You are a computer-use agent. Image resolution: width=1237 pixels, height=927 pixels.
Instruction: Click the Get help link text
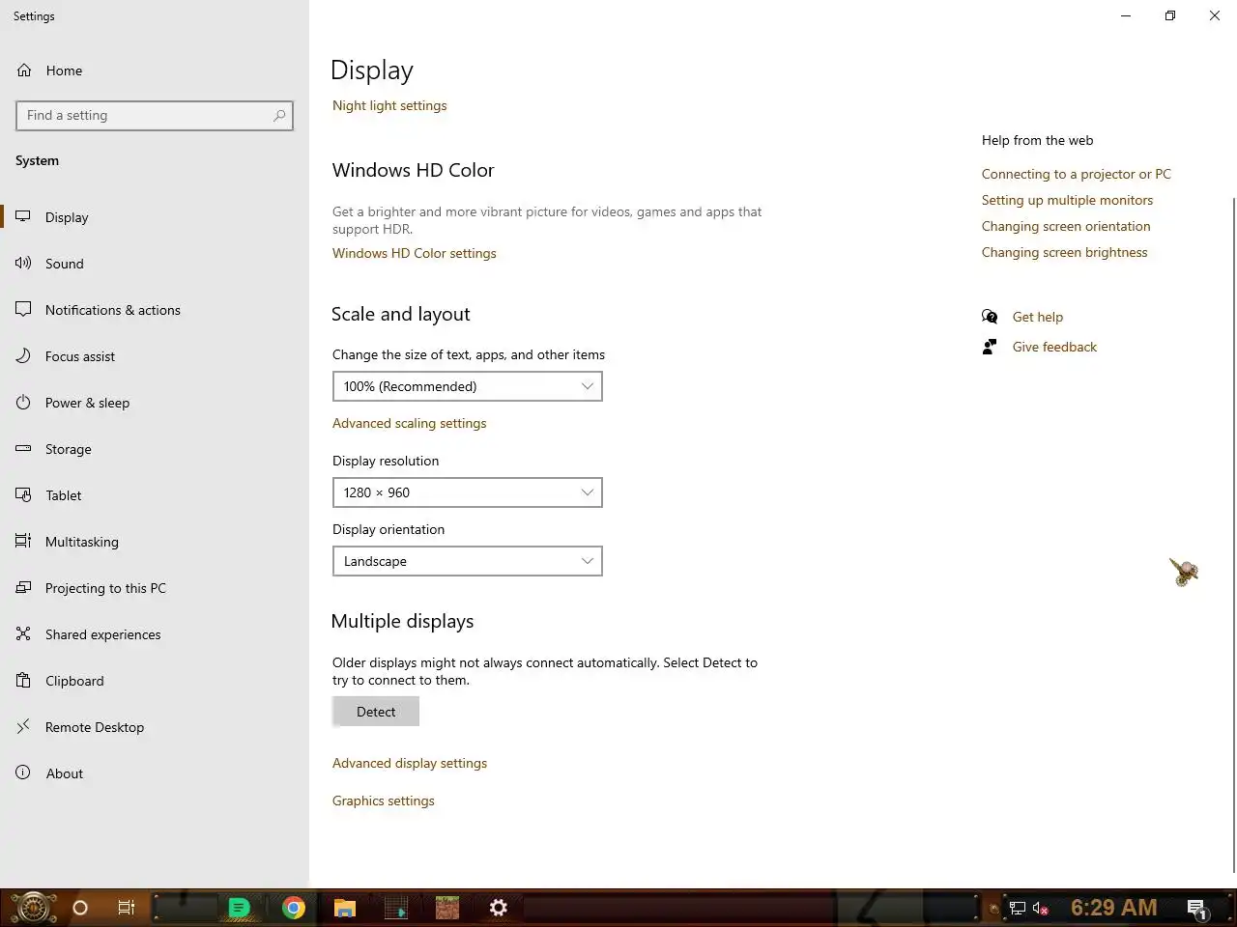1038,317
